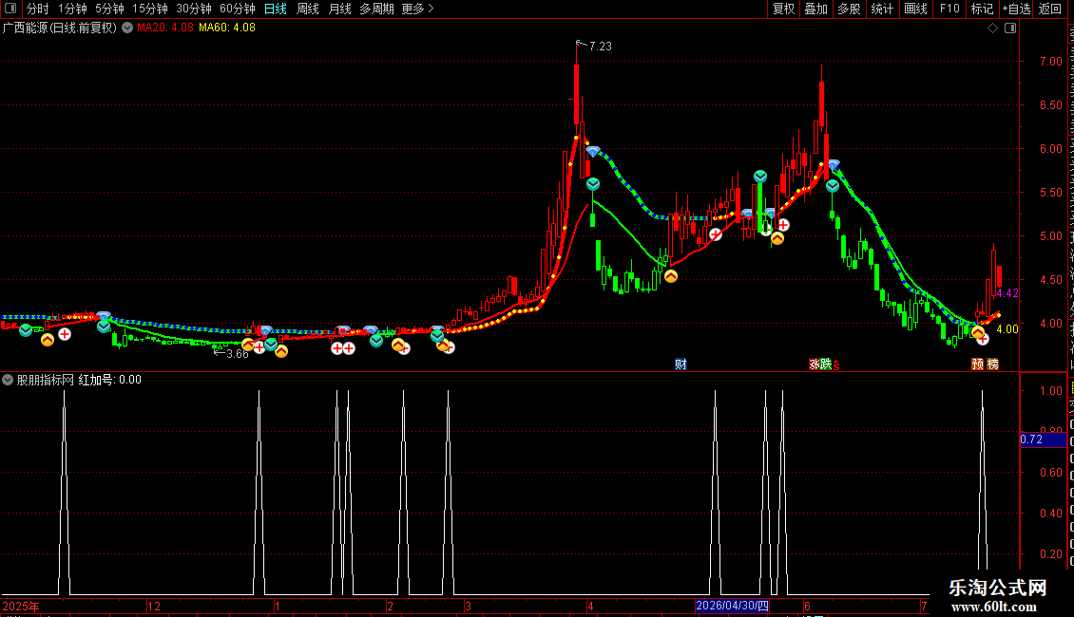Click the 榜 ranking marker icon

point(992,365)
